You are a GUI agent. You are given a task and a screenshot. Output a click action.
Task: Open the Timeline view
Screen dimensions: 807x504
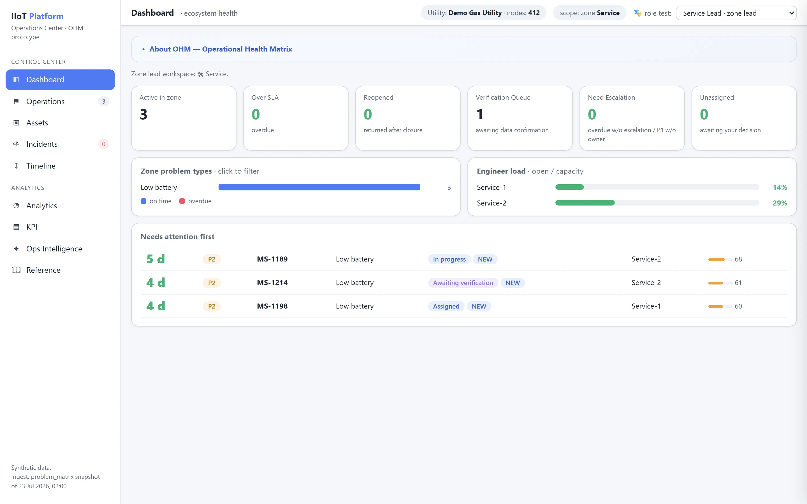pos(60,166)
